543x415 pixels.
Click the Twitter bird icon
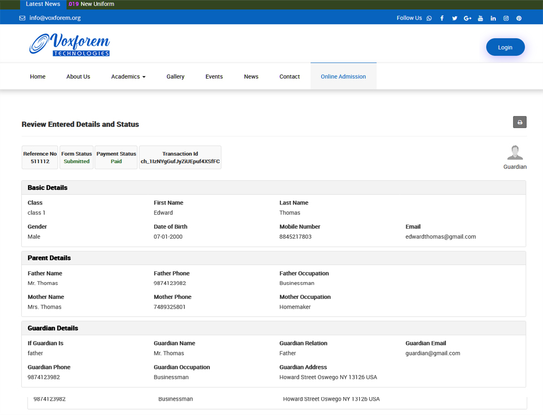tap(455, 18)
